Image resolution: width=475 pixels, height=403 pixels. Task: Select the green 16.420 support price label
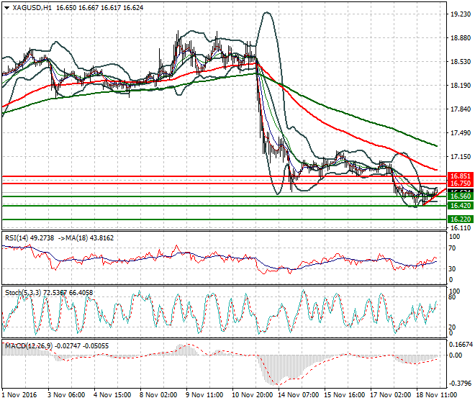pyautogui.click(x=461, y=206)
